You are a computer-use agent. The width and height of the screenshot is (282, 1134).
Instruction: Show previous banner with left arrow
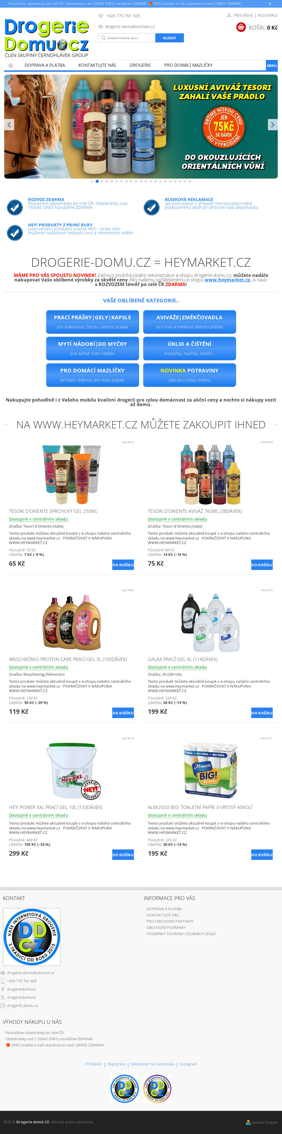[9, 125]
